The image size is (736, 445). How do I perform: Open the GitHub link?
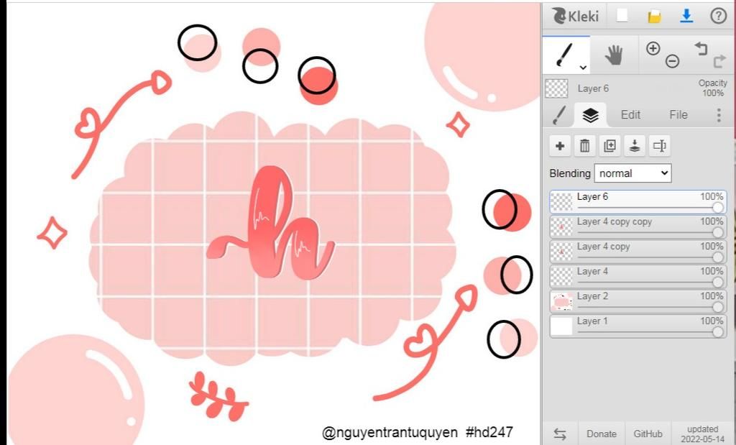(x=648, y=434)
